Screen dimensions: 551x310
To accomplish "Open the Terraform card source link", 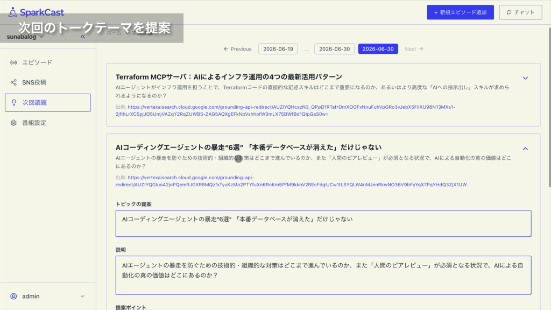I will [x=285, y=110].
